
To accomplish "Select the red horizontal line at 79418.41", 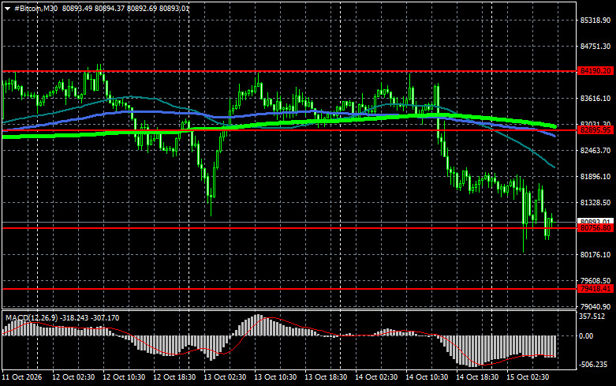I will click(289, 289).
